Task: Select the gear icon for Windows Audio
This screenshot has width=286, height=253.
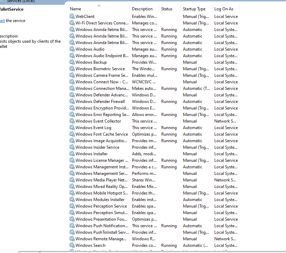Action: pyautogui.click(x=72, y=49)
